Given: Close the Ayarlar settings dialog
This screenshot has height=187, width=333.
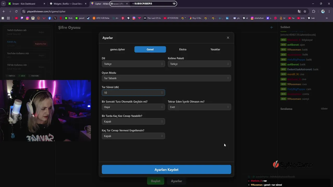Looking at the screenshot, I should pyautogui.click(x=228, y=38).
